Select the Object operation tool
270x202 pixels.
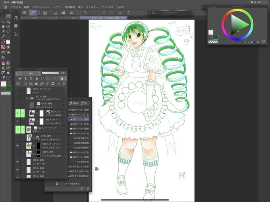8,22
